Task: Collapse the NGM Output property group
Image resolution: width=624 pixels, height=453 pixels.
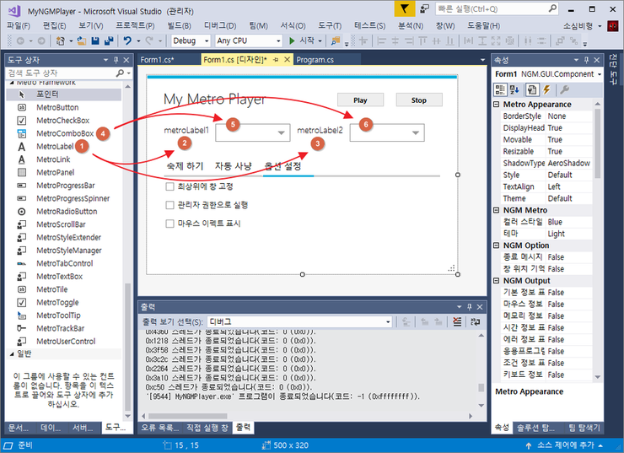Action: tap(497, 281)
